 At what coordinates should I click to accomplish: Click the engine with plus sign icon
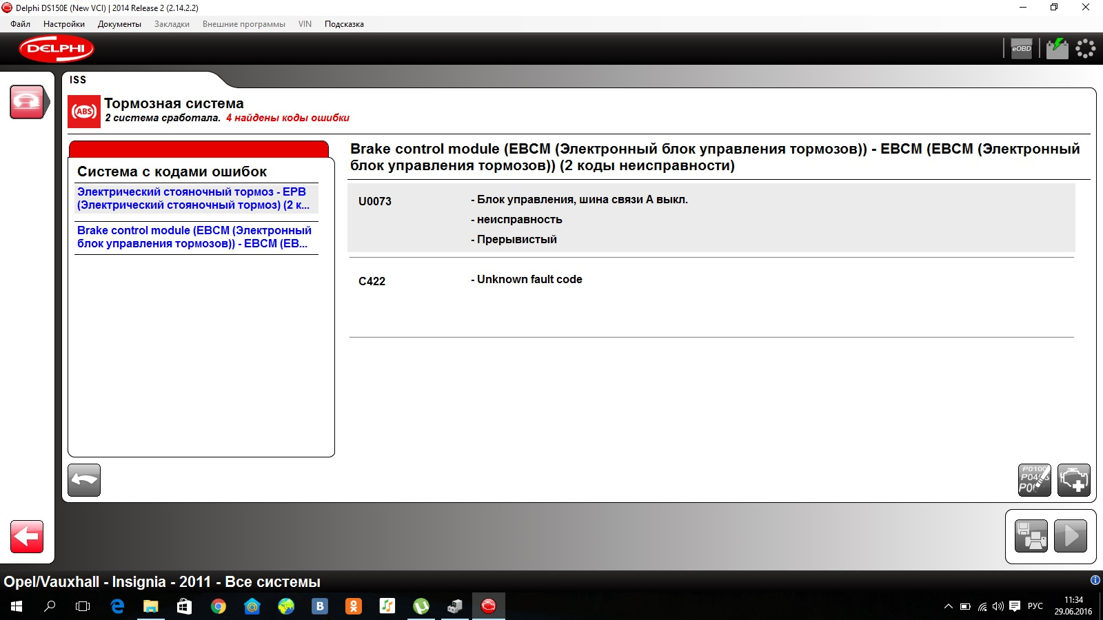coord(1074,480)
